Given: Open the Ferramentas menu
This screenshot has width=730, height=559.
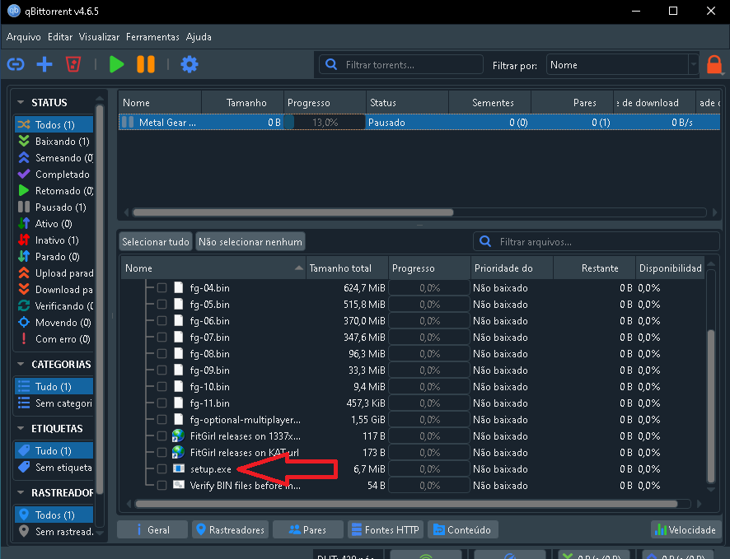Looking at the screenshot, I should pos(152,37).
